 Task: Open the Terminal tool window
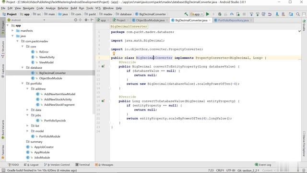(x=83, y=165)
